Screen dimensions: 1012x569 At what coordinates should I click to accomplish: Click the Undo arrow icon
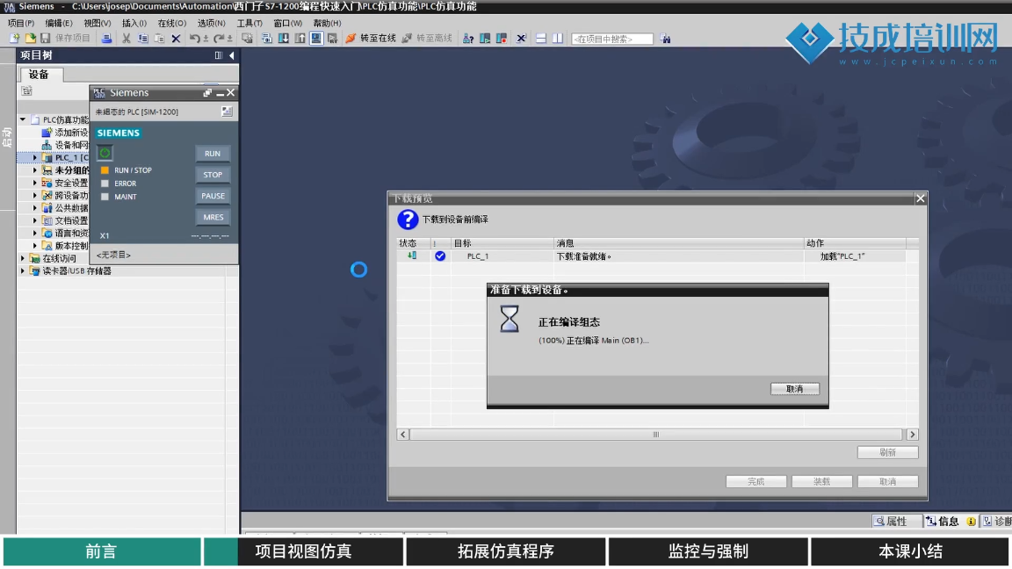pos(194,39)
